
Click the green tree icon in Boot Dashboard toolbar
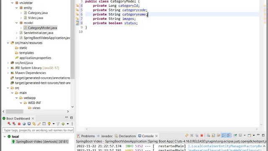(x=63, y=124)
